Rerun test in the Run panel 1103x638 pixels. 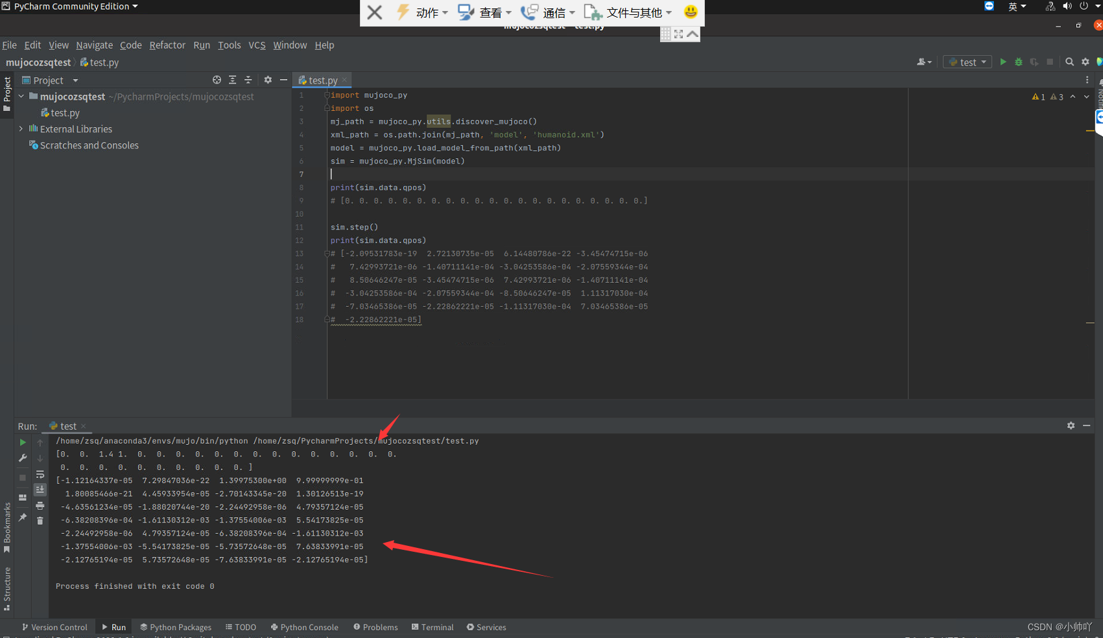click(23, 442)
